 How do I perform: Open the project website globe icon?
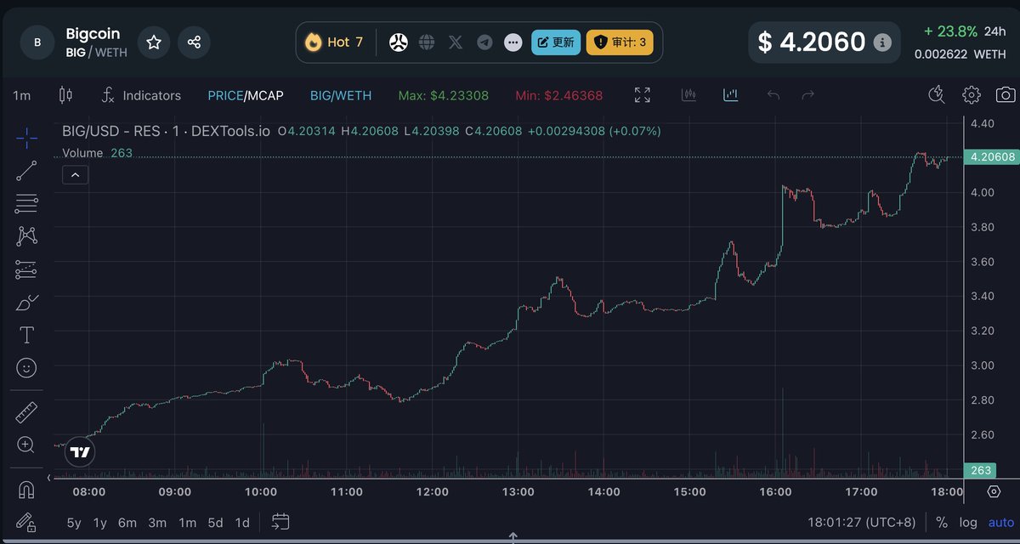pyautogui.click(x=427, y=42)
